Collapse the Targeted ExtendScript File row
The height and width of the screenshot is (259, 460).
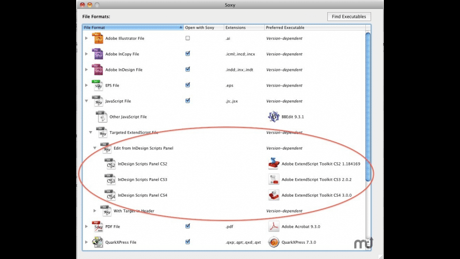90,132
